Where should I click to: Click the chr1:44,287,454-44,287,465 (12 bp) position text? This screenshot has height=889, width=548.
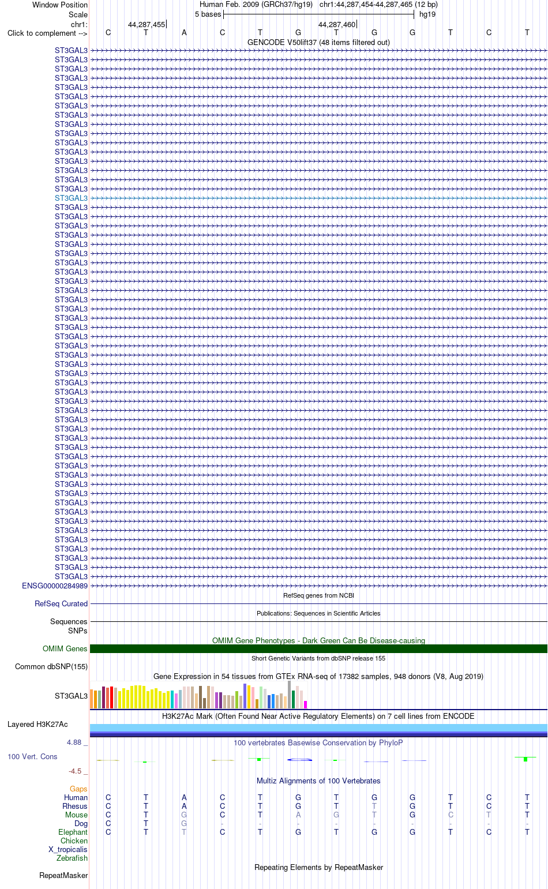pyautogui.click(x=378, y=5)
